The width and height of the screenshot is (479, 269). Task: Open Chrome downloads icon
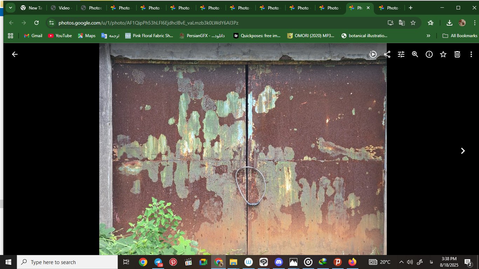[x=449, y=23]
